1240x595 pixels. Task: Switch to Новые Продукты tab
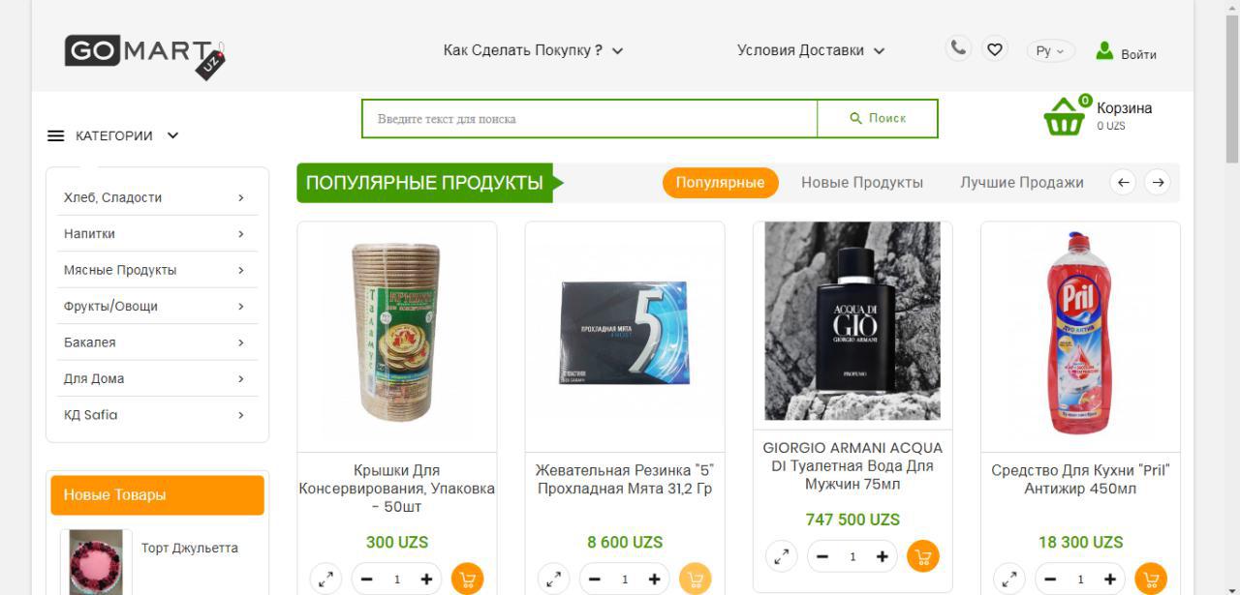tap(862, 182)
